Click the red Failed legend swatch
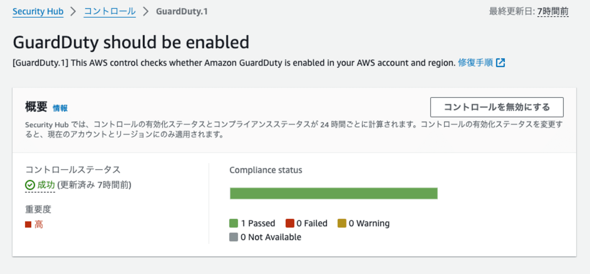590x274 pixels. pos(290,223)
